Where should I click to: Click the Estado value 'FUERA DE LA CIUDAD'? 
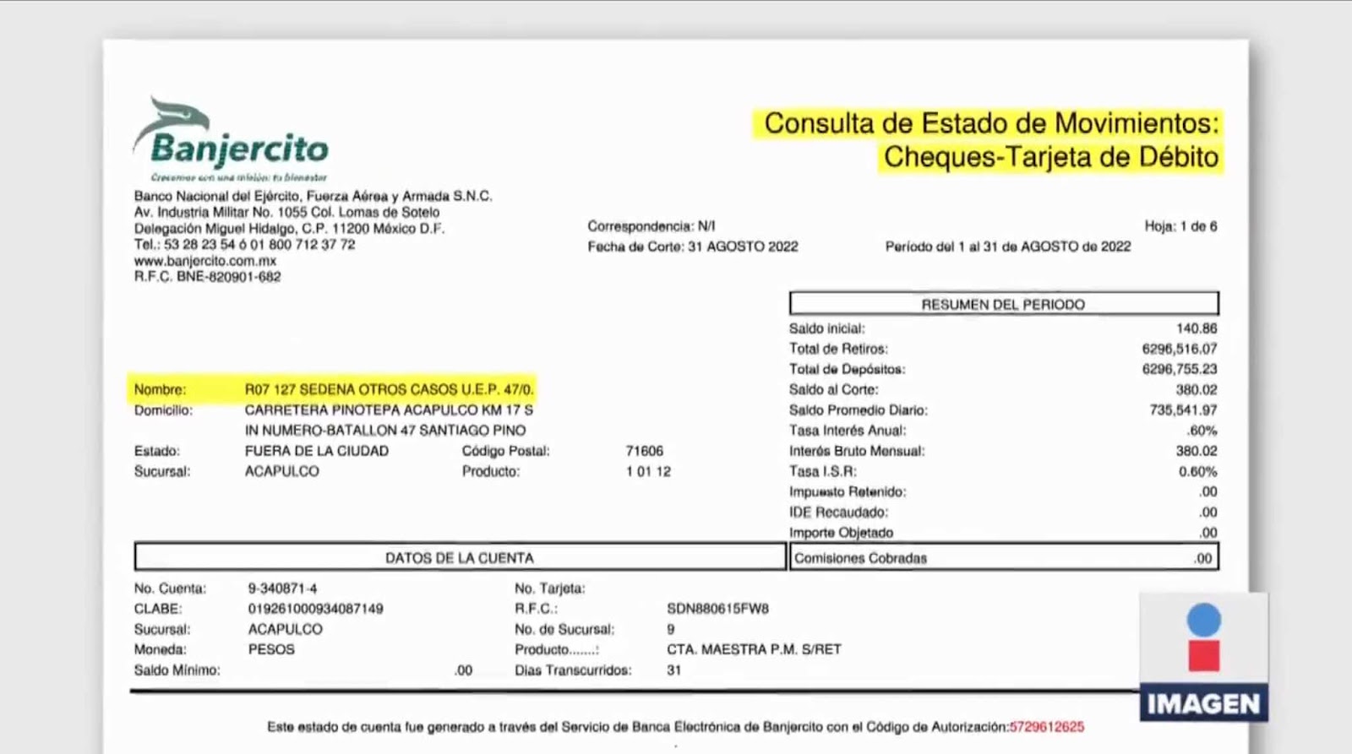click(x=317, y=451)
